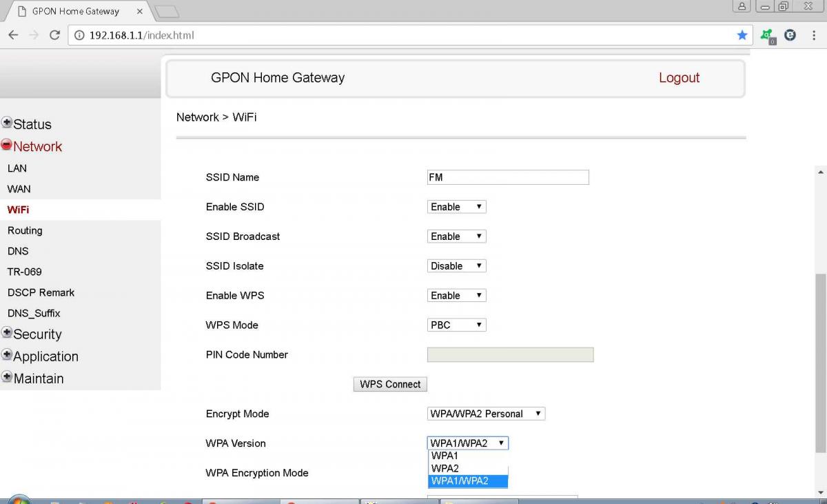Click the page vertical scrollbar thumb
Viewport: 827px width, 504px height.
[x=820, y=363]
